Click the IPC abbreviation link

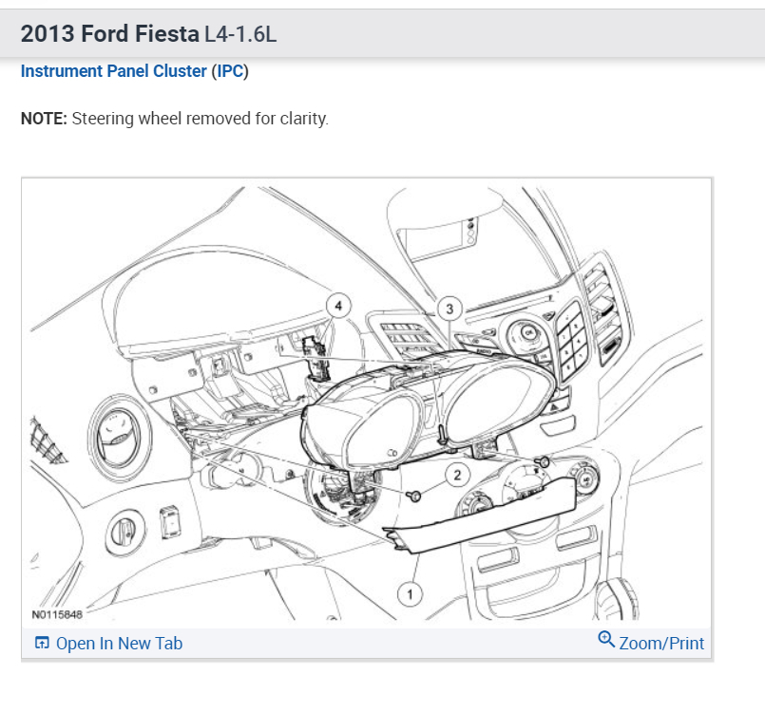pyautogui.click(x=230, y=71)
